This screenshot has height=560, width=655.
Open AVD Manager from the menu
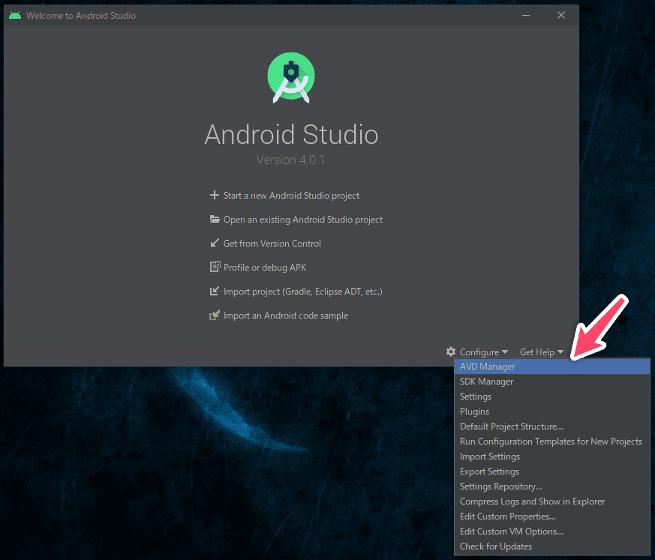[x=551, y=367]
